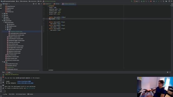Viewport: 173px width, 97px height.
Task: Select the sections folder
Action: [x=6, y=19]
